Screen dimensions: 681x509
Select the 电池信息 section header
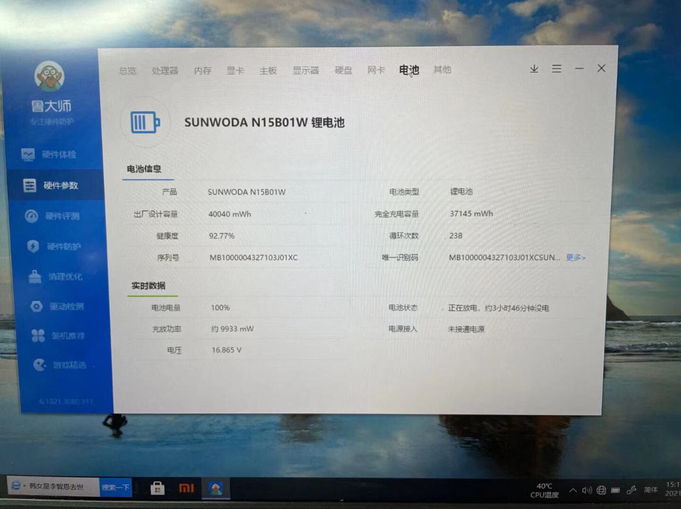tap(144, 169)
